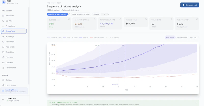The height and width of the screenshot is (106, 204).
Task: Open the Optimizer sparkle icon
Action: 3,57
